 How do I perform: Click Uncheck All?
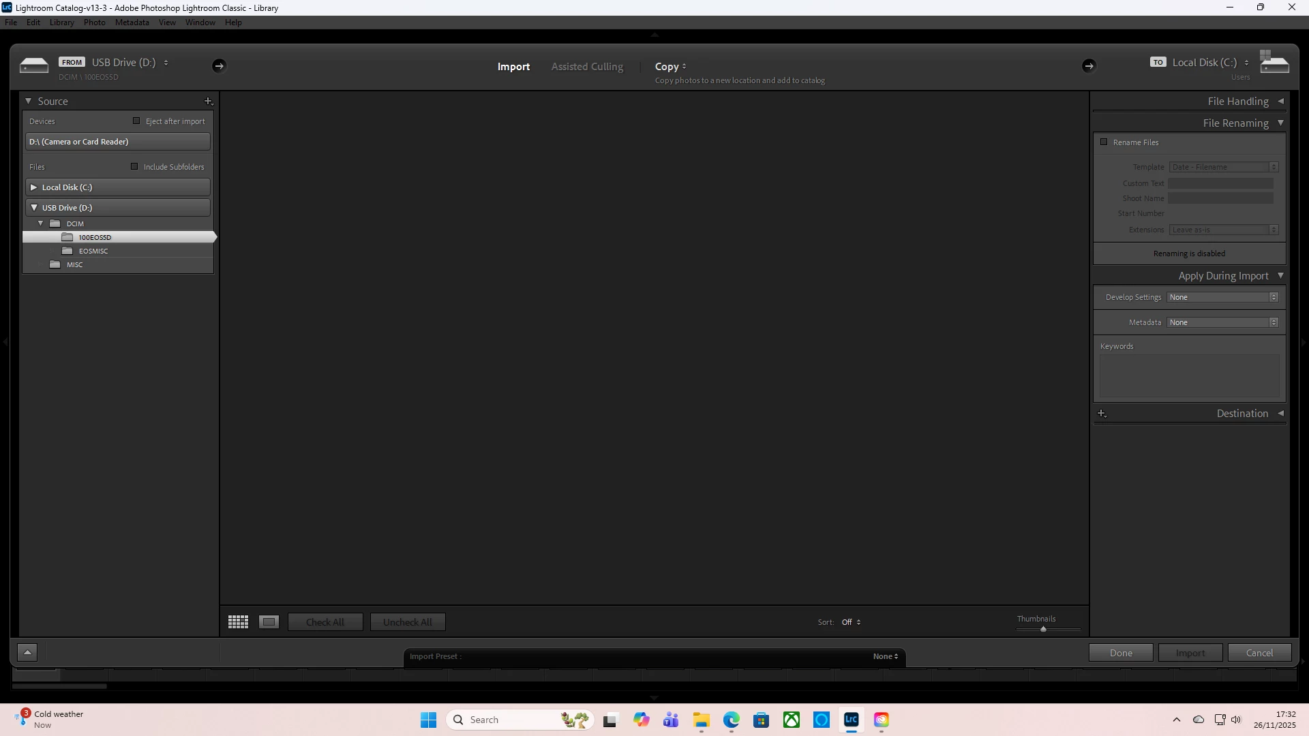(x=408, y=622)
